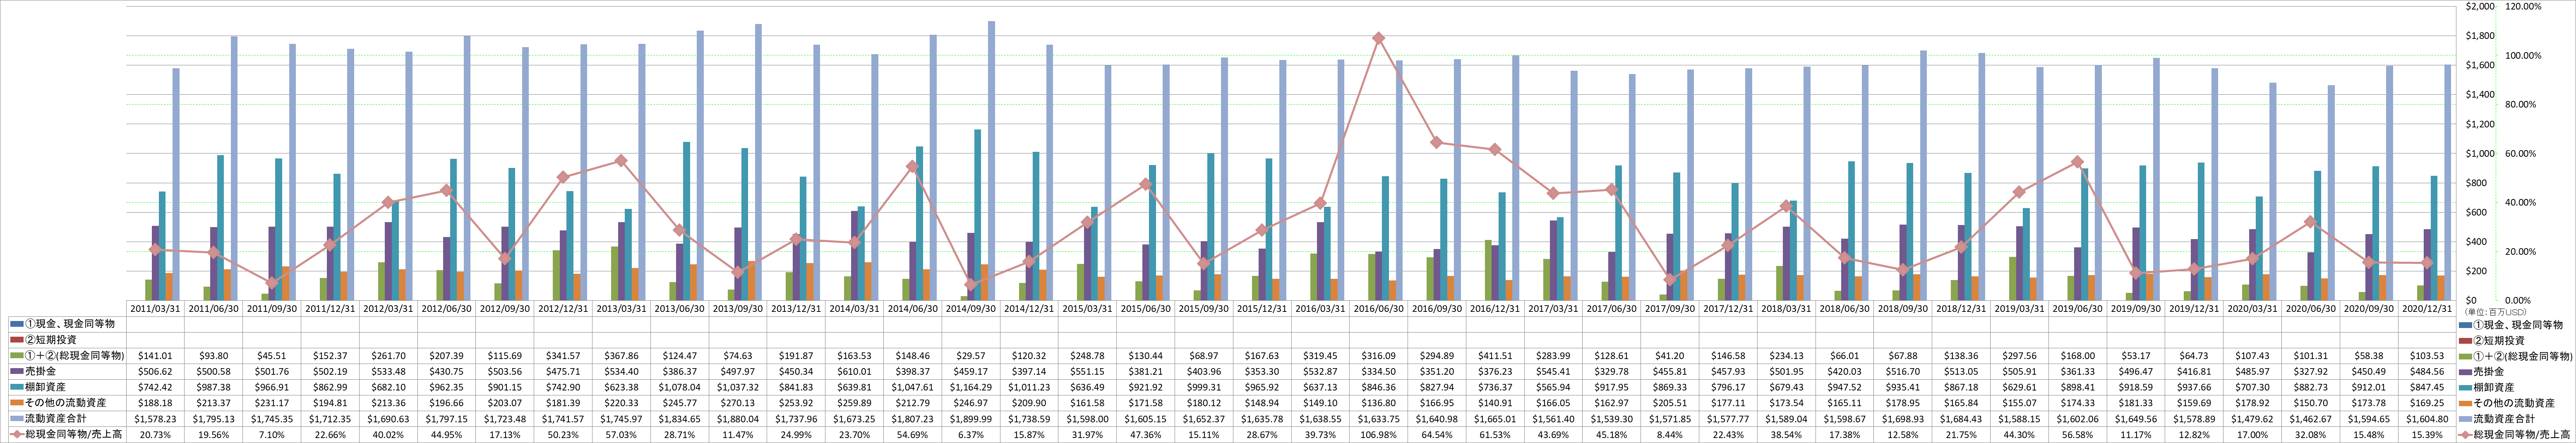Select the $1,578.23 total cell for 2011/03/31
Viewport: 2576px width, 443px height.
[155, 418]
